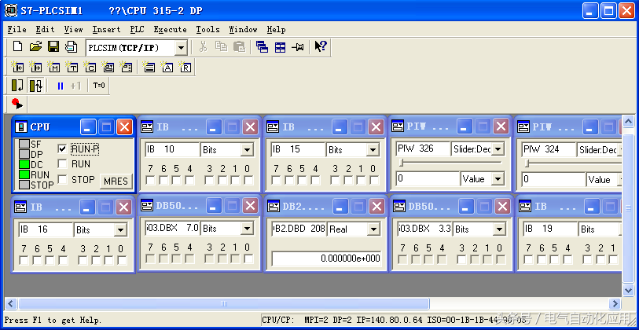Toggle bit 7 of IB 10
Image resolution: width=639 pixels, height=330 pixels.
click(x=150, y=180)
